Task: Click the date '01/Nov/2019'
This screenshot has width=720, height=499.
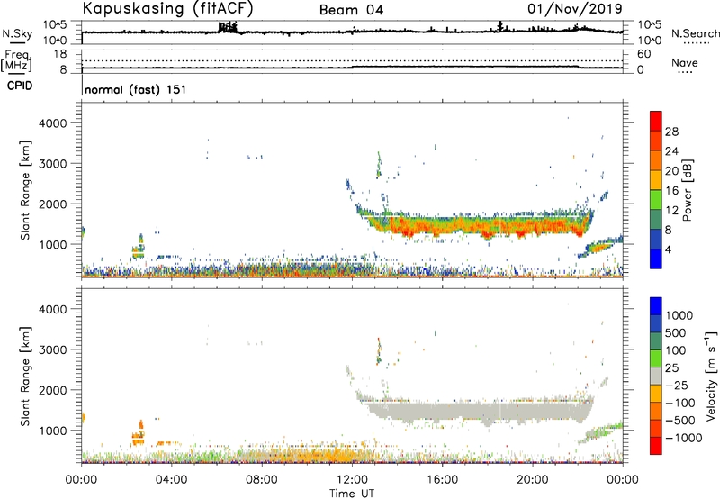Action: pos(575,8)
